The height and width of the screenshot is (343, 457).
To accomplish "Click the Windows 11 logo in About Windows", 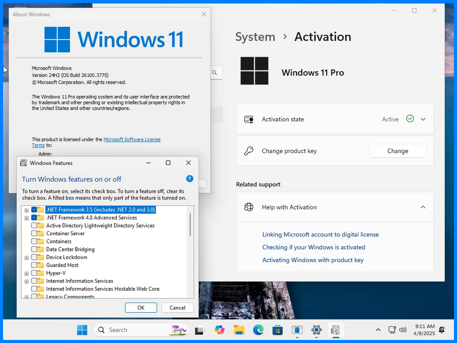I will click(x=114, y=39).
